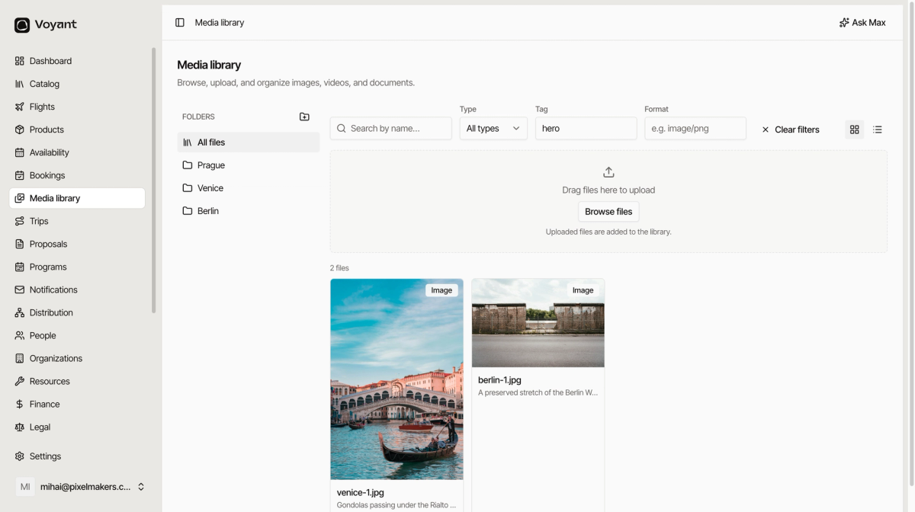The image size is (915, 512).
Task: Click the Dashboard sidebar icon
Action: [20, 61]
